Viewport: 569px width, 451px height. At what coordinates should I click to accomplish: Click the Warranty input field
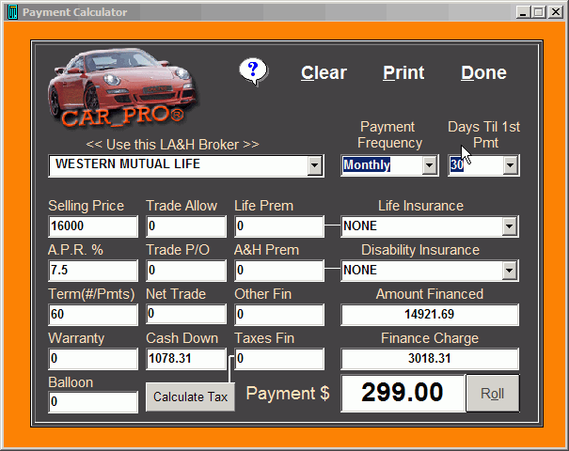coord(93,359)
